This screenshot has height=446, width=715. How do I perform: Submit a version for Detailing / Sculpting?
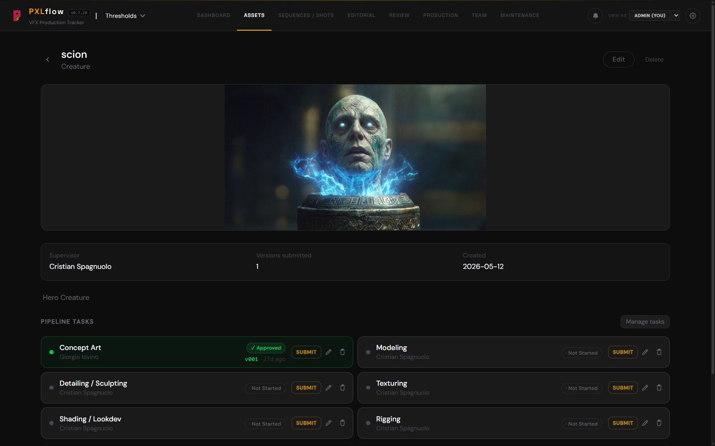coord(306,388)
